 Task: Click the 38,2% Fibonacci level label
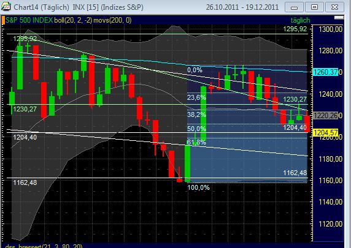[x=196, y=115]
